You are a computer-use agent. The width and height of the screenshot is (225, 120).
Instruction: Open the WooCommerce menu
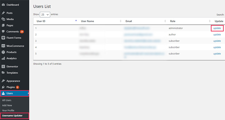[x=15, y=46]
